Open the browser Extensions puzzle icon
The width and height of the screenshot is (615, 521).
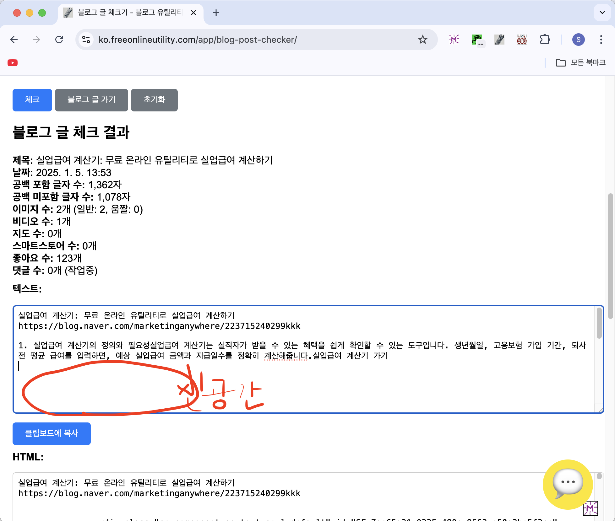(545, 40)
